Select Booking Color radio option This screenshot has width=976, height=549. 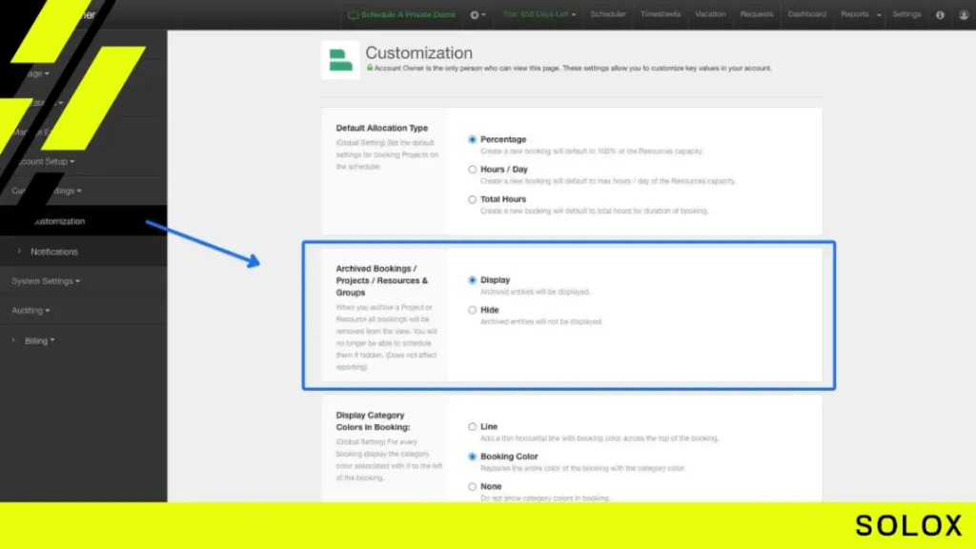473,457
